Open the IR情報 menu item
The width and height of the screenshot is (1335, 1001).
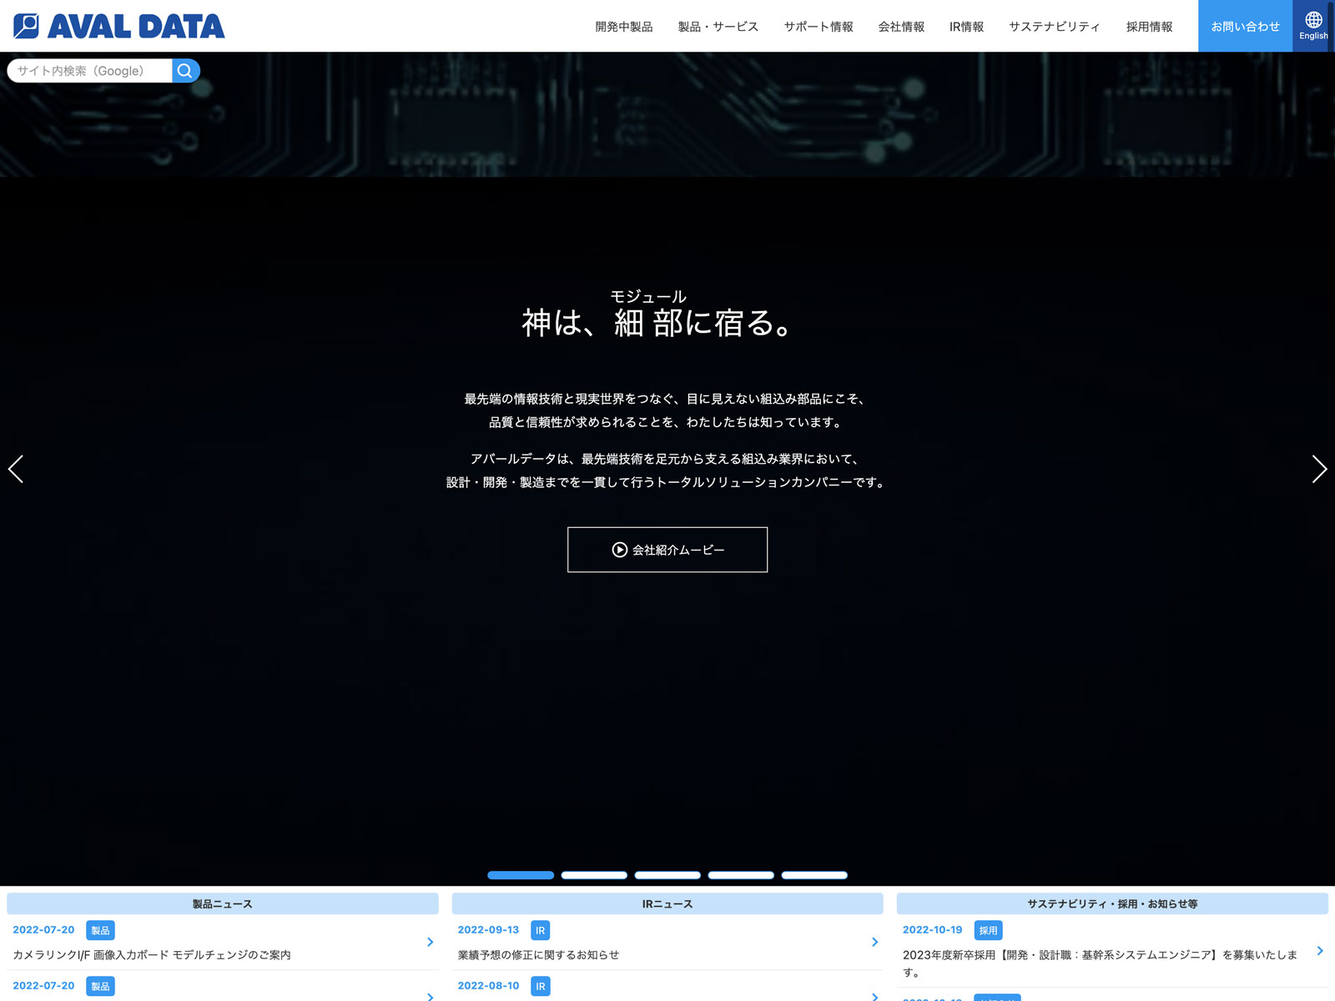tap(966, 27)
